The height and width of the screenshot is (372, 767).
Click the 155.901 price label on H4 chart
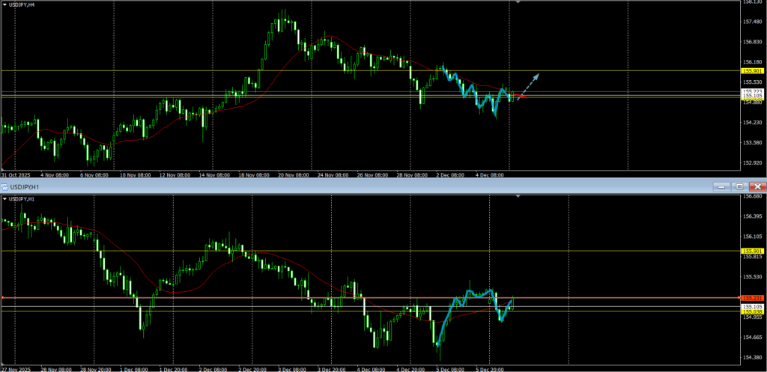tap(751, 71)
